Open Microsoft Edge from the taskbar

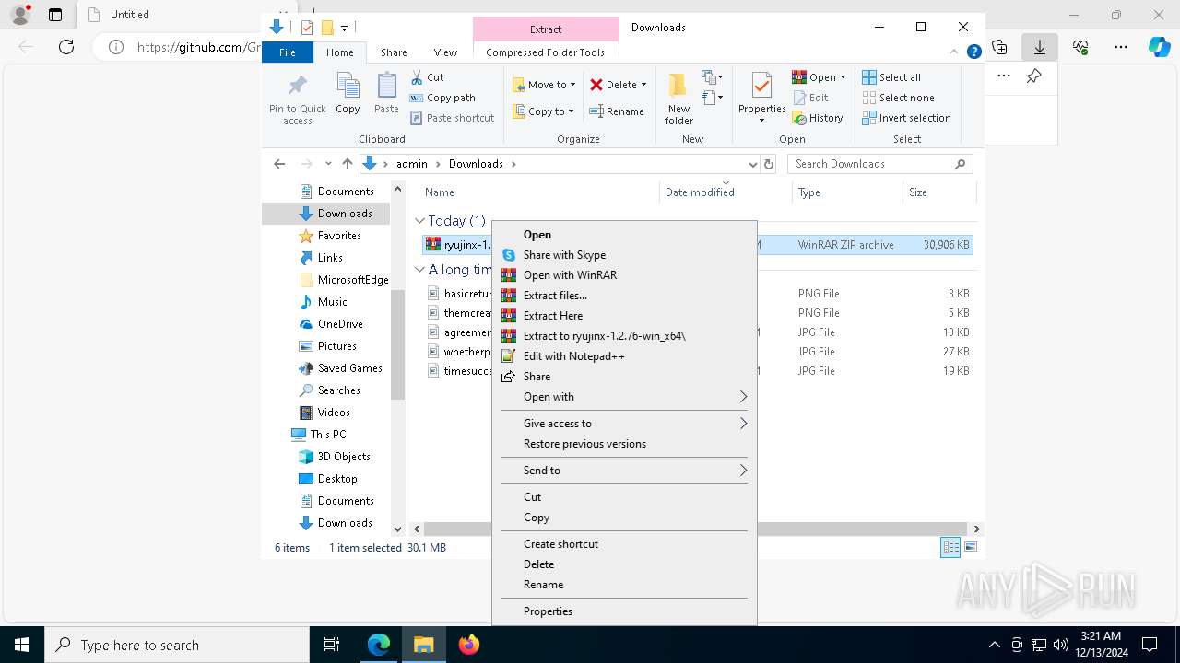[379, 645]
